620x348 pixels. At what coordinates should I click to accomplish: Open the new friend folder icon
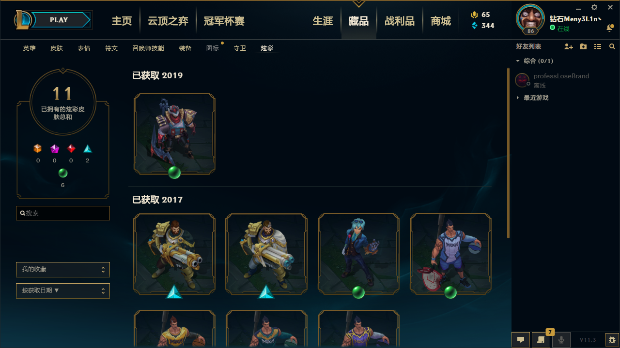pyautogui.click(x=583, y=46)
